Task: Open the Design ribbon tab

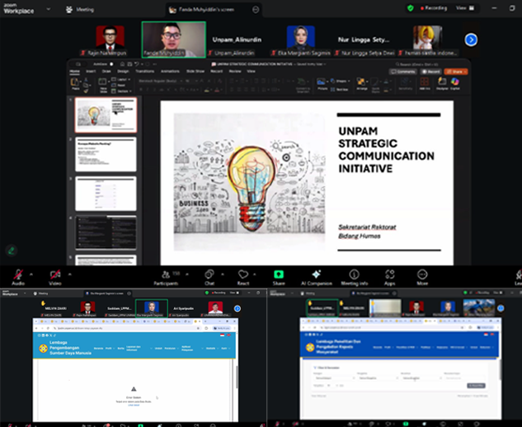Action: [x=123, y=71]
